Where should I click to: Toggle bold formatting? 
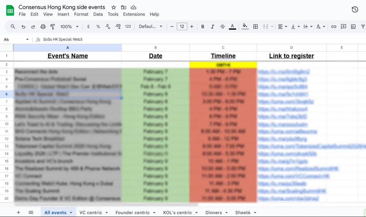pyautogui.click(x=203, y=26)
